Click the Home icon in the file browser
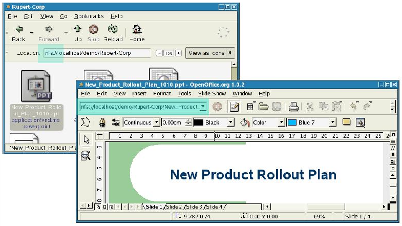Image resolution: width=402 pixels, height=226 pixels. 137,29
